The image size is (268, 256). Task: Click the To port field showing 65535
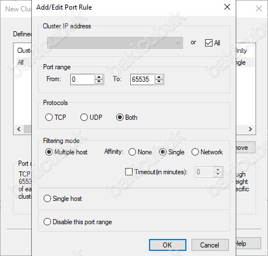coord(142,79)
